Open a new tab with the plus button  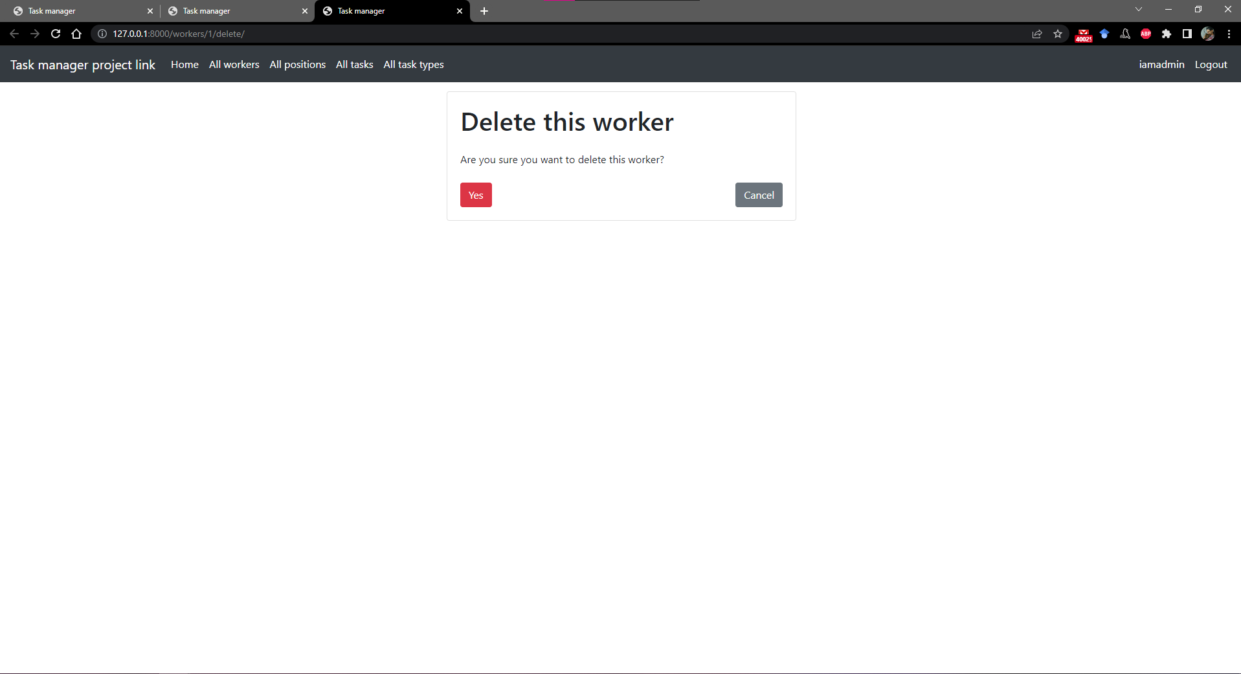point(484,11)
